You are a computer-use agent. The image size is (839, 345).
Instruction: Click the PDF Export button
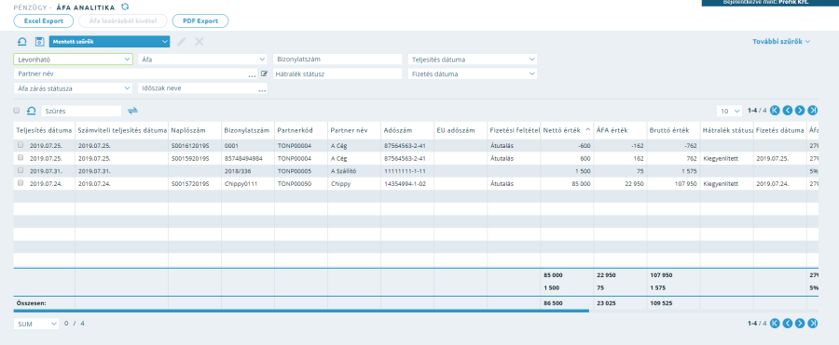200,20
